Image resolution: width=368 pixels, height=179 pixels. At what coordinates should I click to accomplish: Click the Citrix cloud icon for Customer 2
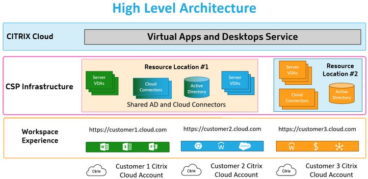(191, 171)
